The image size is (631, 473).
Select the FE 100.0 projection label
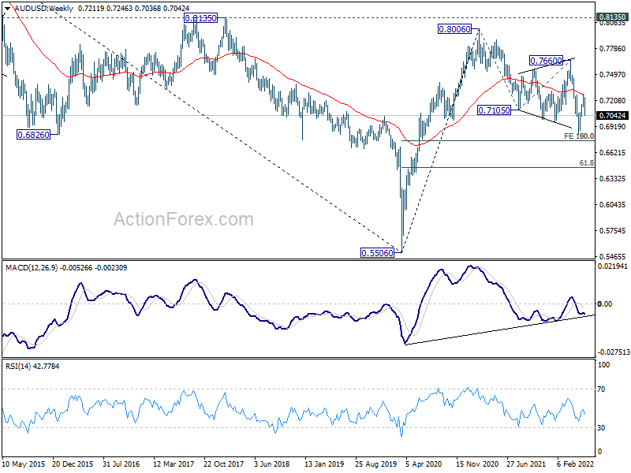(579, 136)
